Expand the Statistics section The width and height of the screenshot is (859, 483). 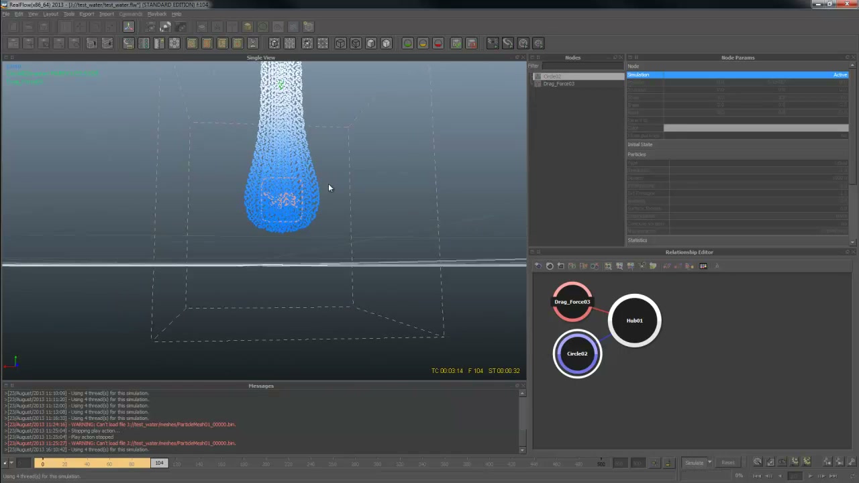738,240
